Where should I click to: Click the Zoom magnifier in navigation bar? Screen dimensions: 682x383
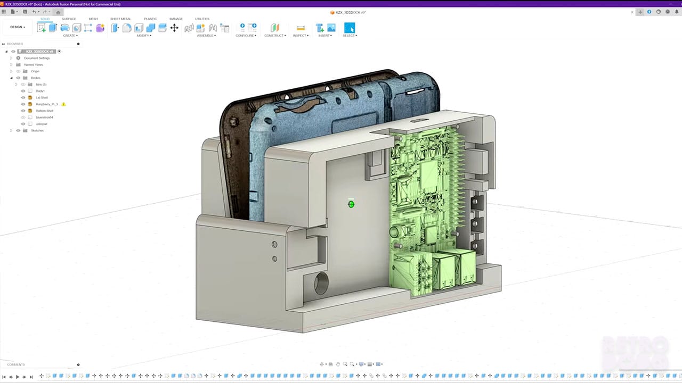point(352,364)
